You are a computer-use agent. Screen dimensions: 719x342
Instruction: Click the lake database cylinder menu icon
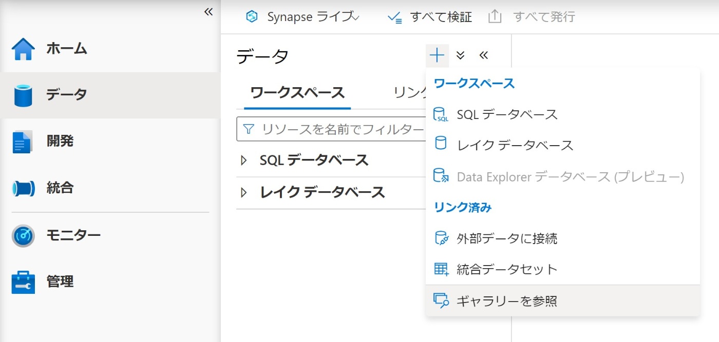coord(441,144)
